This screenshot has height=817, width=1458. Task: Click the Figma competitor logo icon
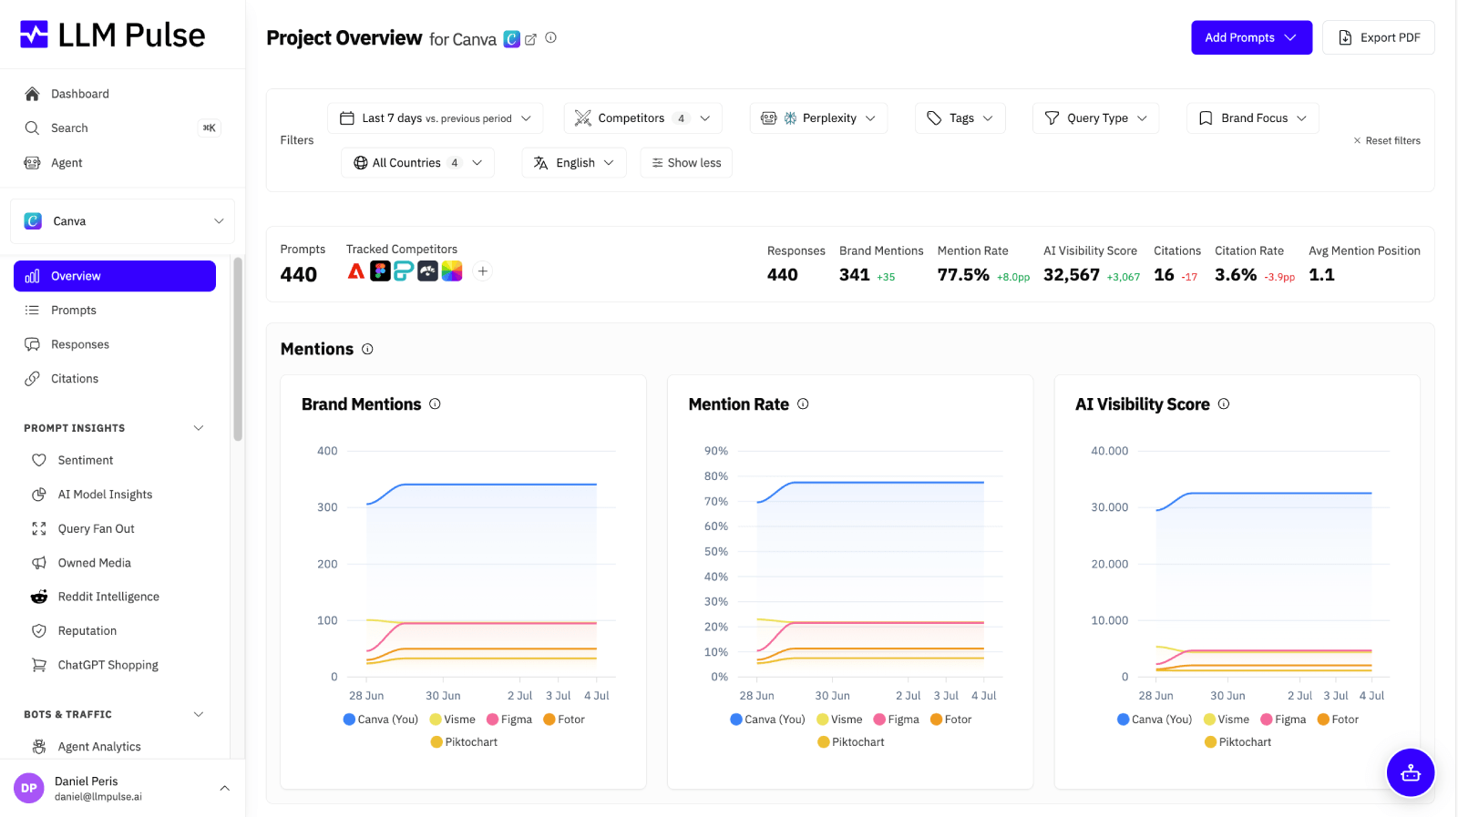(380, 271)
